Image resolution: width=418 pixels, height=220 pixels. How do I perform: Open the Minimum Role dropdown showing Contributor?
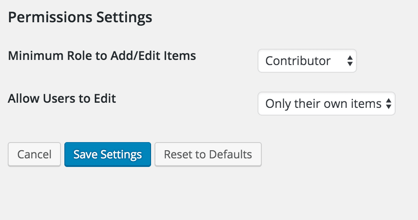coord(307,61)
